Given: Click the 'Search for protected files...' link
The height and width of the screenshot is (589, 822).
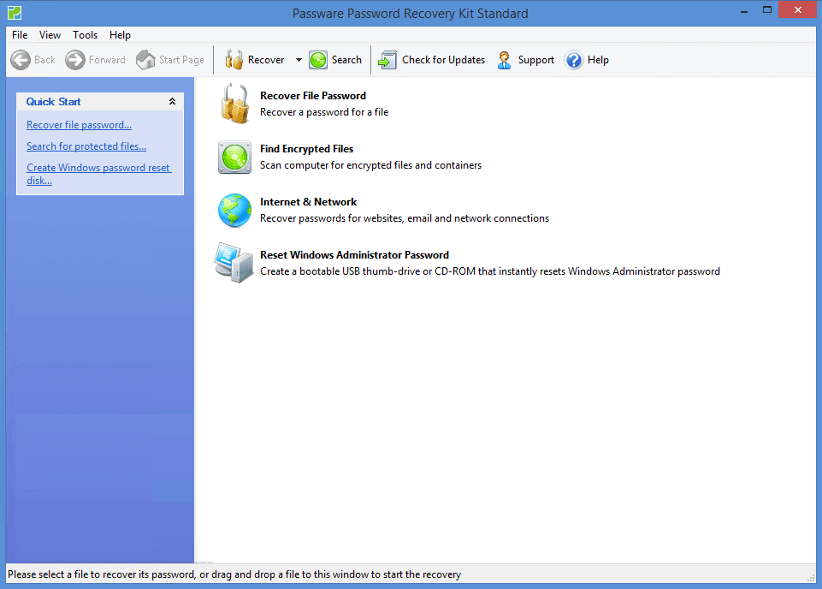Looking at the screenshot, I should point(86,146).
